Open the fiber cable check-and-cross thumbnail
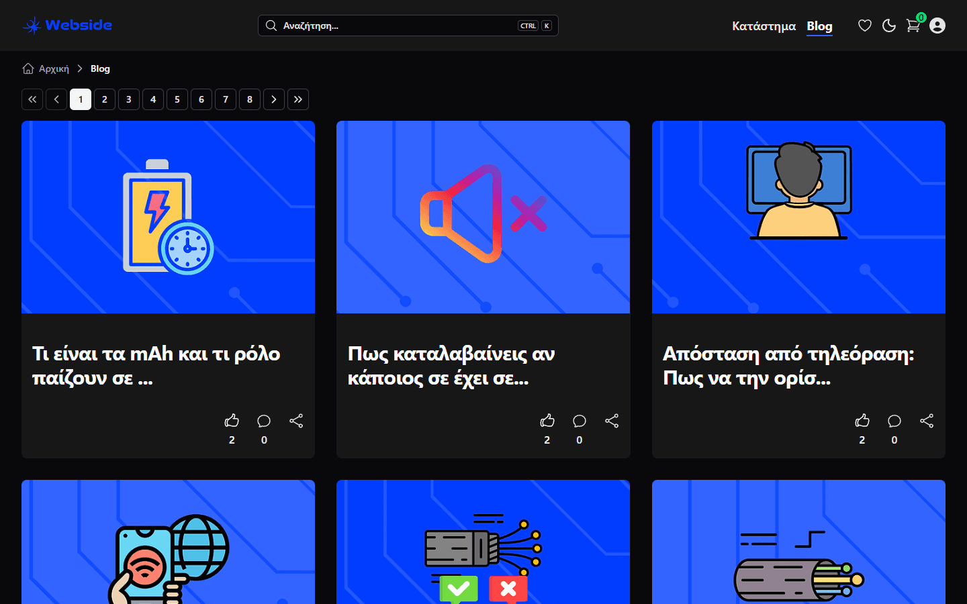Viewport: 967px width, 604px height. pyautogui.click(x=483, y=542)
